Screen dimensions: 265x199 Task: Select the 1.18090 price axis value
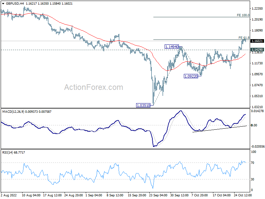click(x=257, y=31)
